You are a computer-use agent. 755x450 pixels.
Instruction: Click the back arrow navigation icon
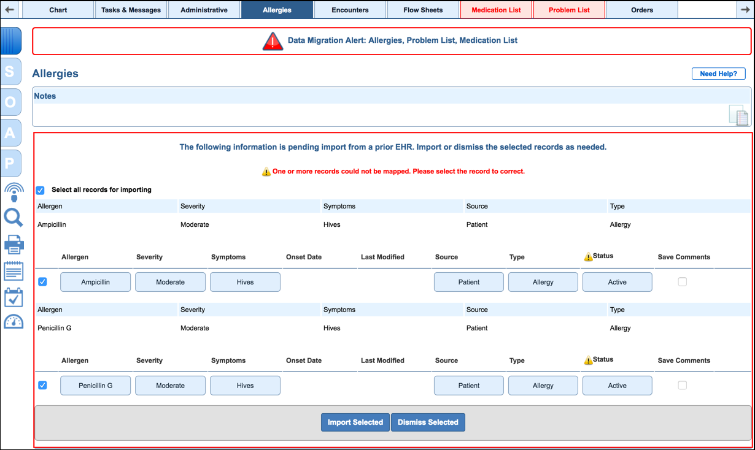point(10,9)
